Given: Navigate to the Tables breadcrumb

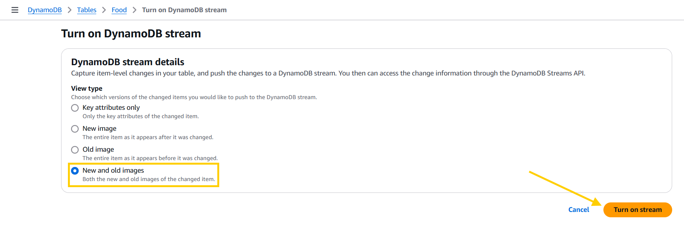Looking at the screenshot, I should coord(87,10).
